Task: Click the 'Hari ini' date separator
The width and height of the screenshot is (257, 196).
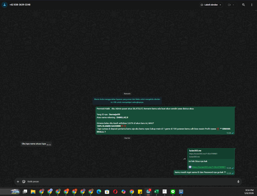Action: pyautogui.click(x=127, y=138)
